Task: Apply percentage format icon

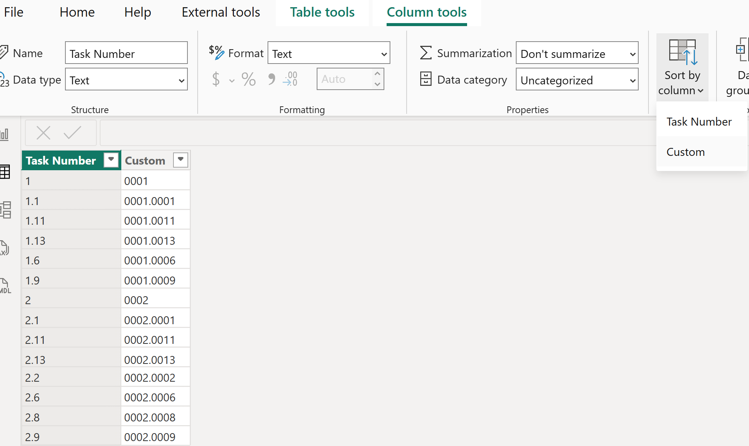Action: pos(249,79)
